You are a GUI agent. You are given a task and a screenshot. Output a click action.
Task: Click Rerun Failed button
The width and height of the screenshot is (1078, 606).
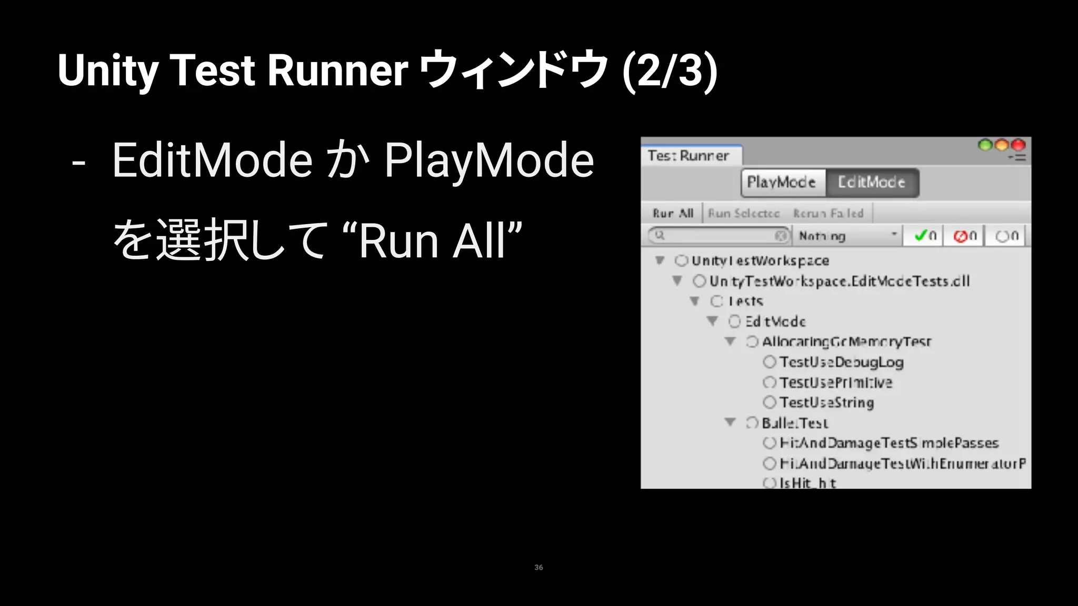[x=829, y=213]
